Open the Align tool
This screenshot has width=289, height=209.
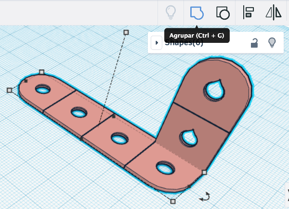[249, 13]
